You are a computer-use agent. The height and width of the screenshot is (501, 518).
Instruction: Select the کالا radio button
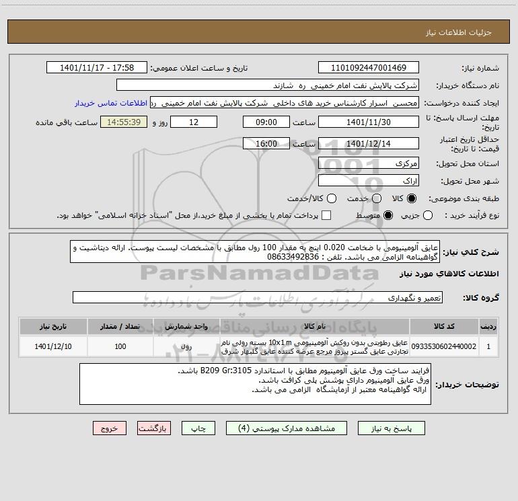point(412,198)
